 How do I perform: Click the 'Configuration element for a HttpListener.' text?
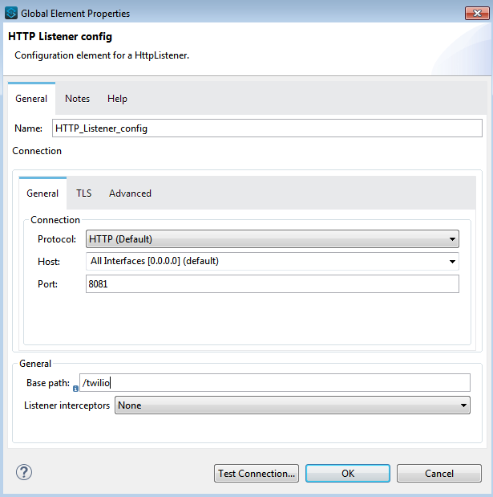tap(102, 55)
